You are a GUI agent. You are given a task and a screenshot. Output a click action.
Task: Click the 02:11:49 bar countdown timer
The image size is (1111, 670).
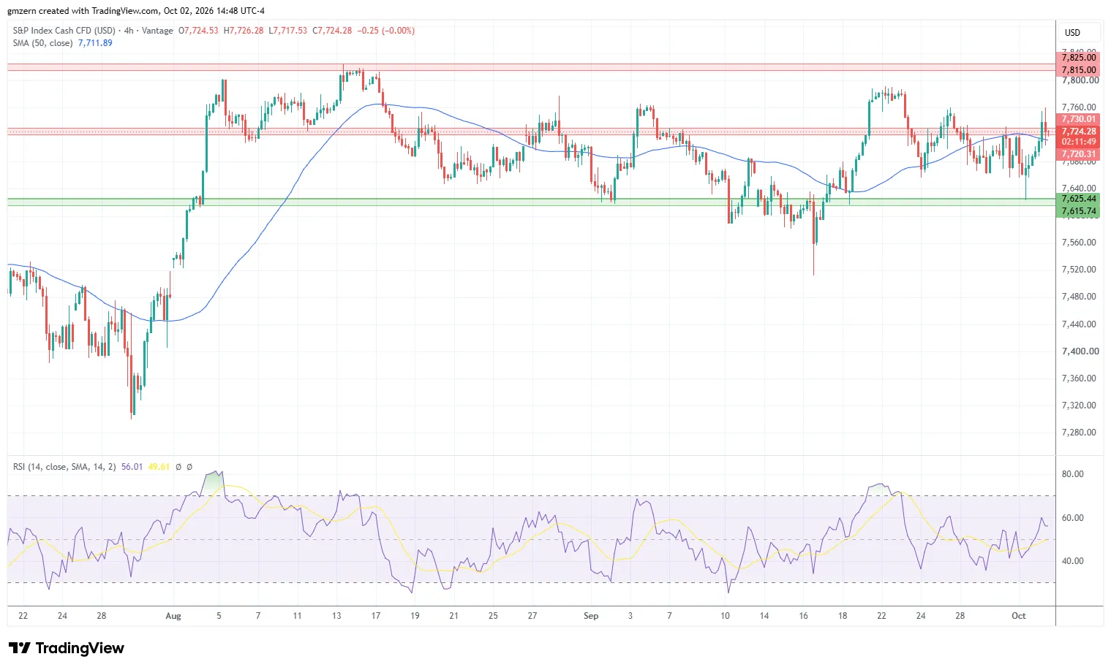pyautogui.click(x=1079, y=142)
